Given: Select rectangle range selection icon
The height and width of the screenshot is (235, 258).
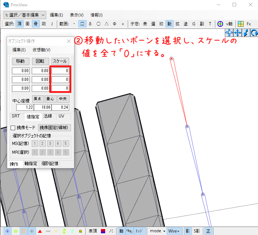Looking at the screenshot, I should point(82,24).
